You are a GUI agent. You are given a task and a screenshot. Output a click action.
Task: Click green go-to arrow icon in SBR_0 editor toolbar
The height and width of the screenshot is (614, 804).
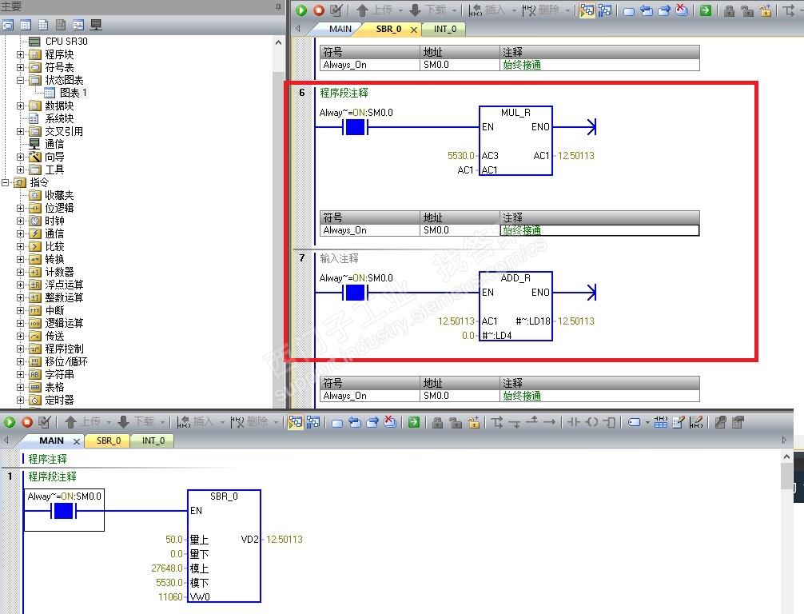(x=706, y=10)
